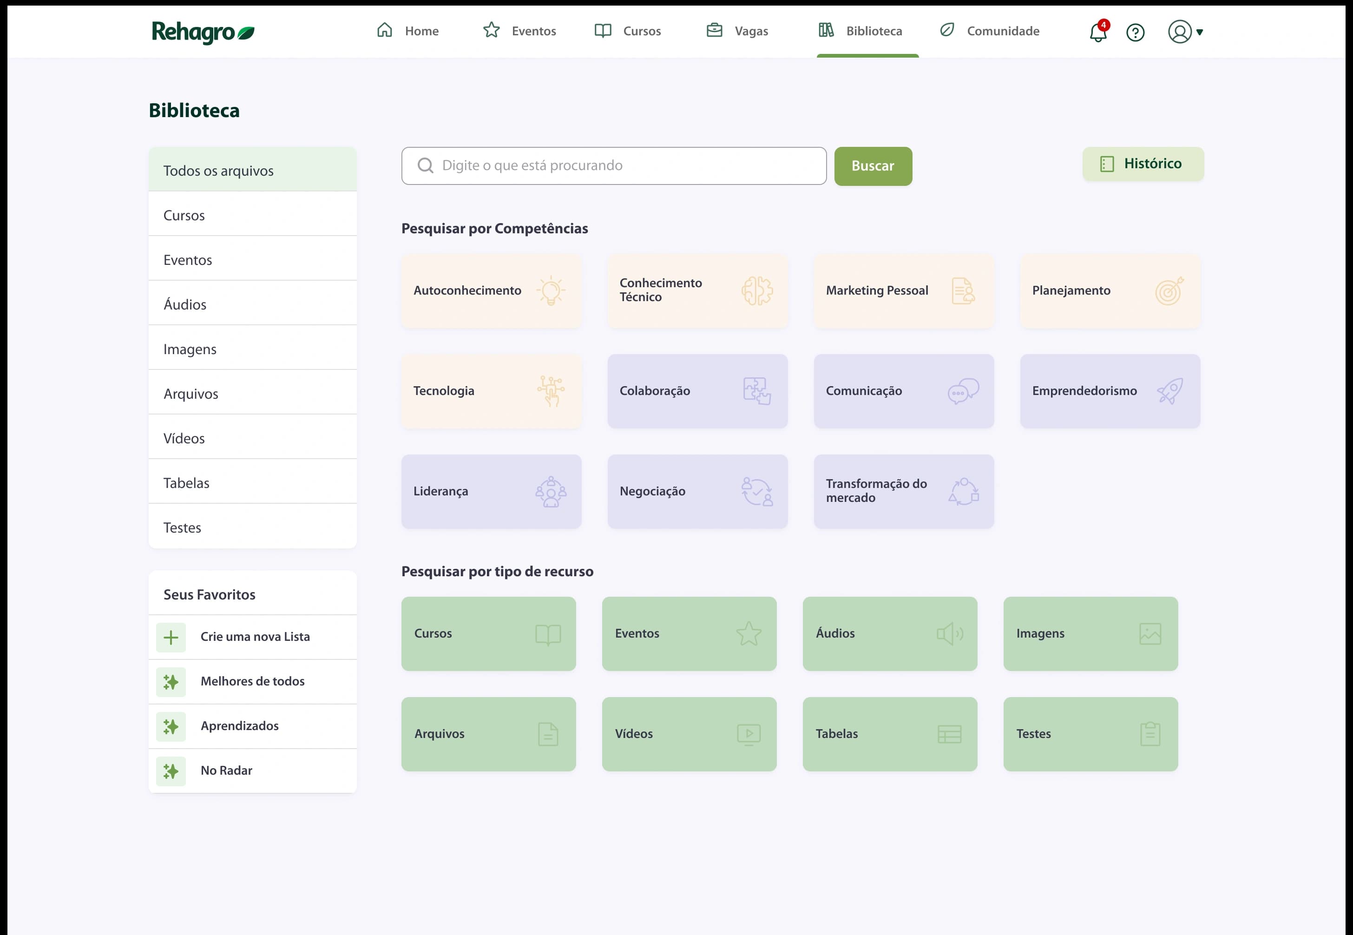Click the play icon on green Vídeos card
This screenshot has width=1353, height=935.
click(x=749, y=734)
